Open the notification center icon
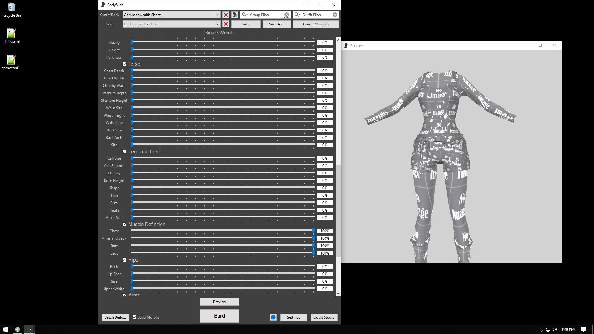This screenshot has height=334, width=594. 584,329
